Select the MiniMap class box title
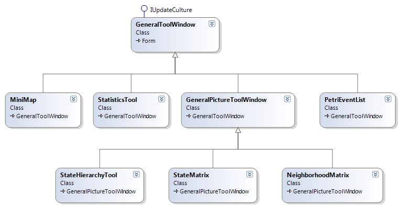 (x=23, y=100)
